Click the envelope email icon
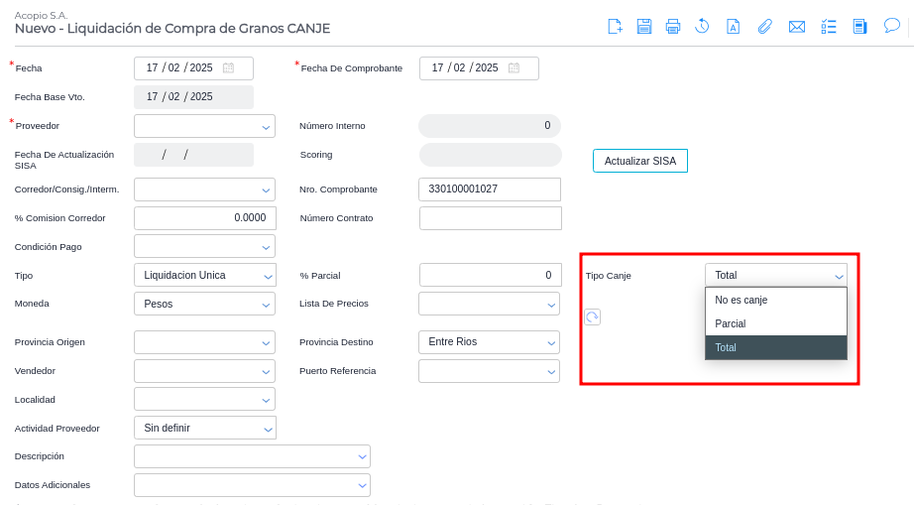This screenshot has width=914, height=505. 796,27
